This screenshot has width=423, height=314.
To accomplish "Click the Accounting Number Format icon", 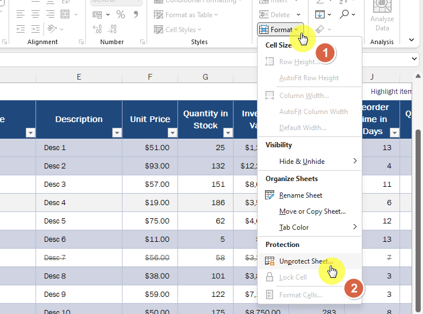I will coord(97,14).
